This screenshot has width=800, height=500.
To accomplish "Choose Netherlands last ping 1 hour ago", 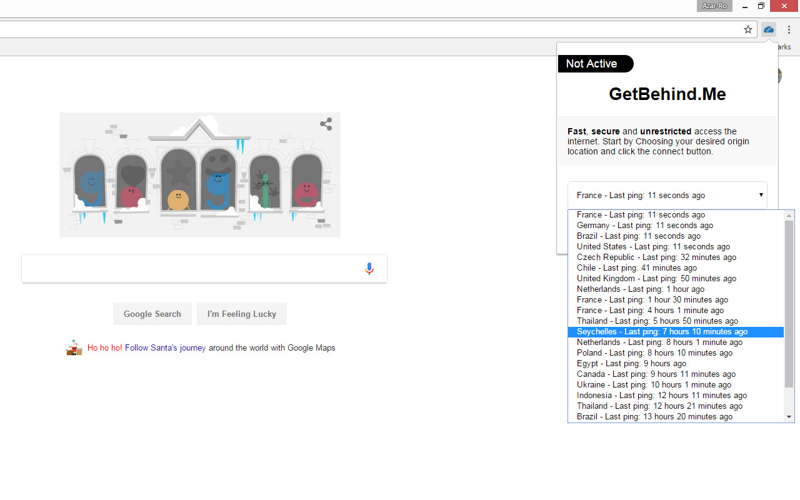I will [x=676, y=289].
